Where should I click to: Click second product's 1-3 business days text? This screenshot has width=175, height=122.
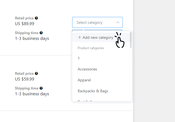32,94
